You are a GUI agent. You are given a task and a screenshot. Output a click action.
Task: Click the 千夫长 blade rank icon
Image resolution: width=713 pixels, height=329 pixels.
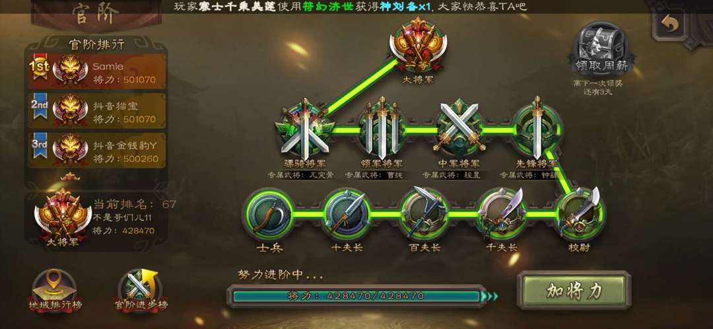[503, 214]
